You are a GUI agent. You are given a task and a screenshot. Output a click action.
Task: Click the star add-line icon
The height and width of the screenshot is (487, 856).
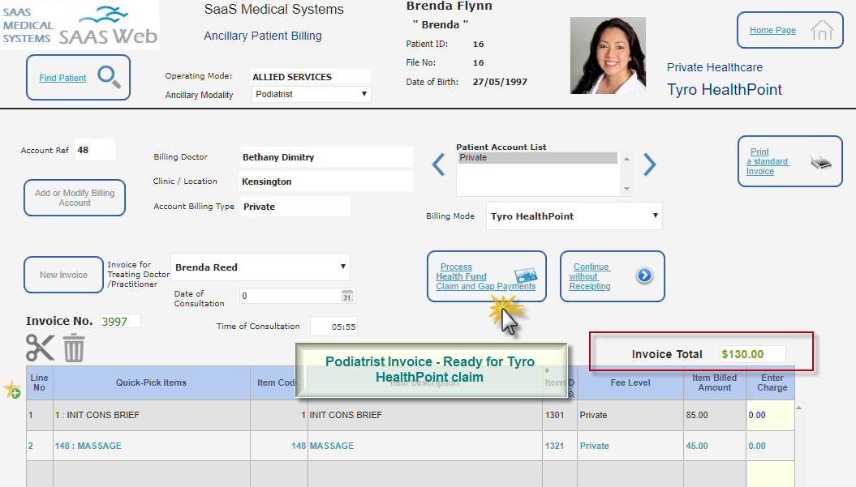12,390
